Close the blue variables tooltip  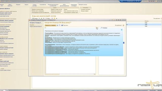tap(121, 30)
